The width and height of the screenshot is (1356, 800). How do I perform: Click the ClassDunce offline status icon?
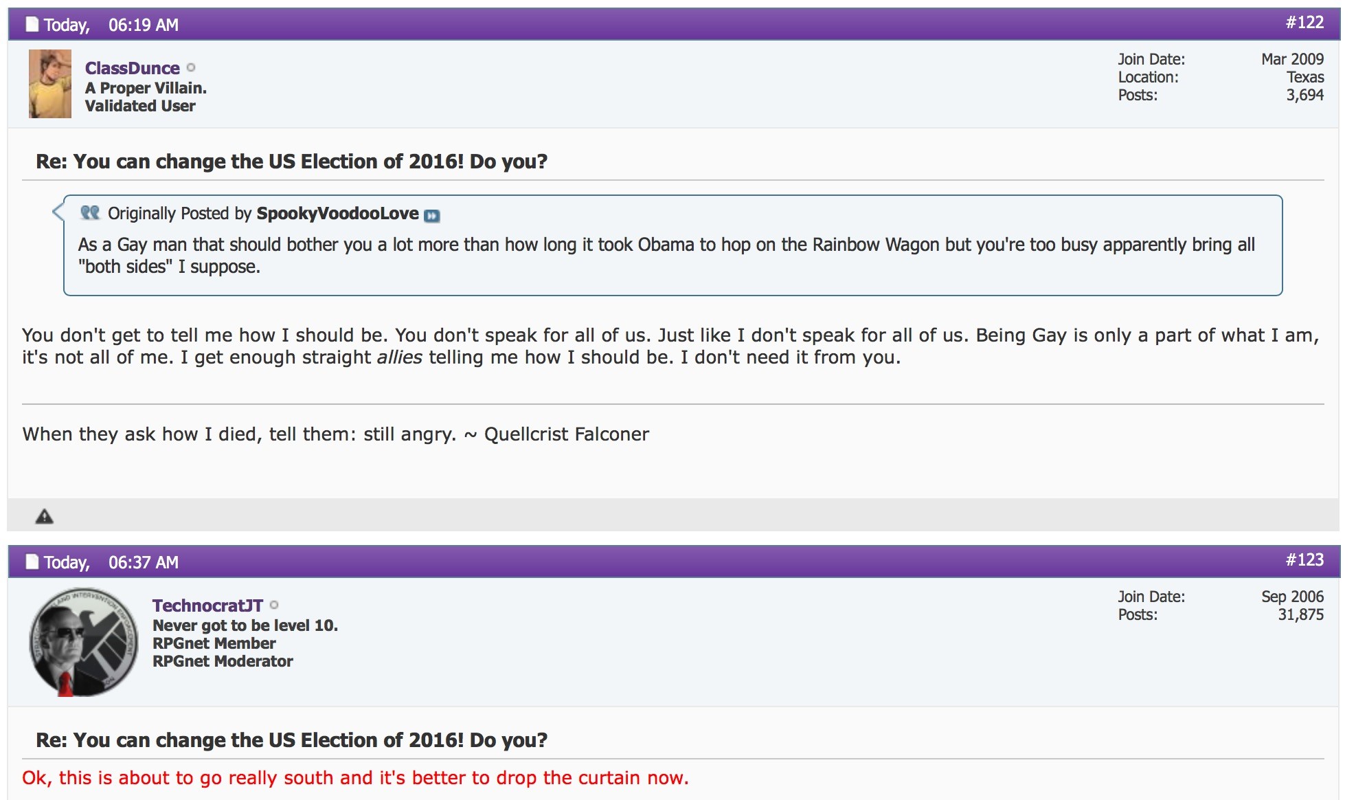pyautogui.click(x=191, y=67)
